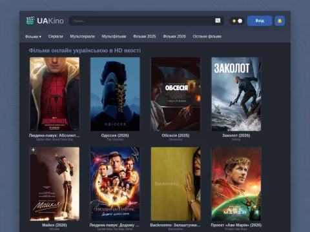Open the Майкл movie poster
310x232 pixels.
(54, 184)
